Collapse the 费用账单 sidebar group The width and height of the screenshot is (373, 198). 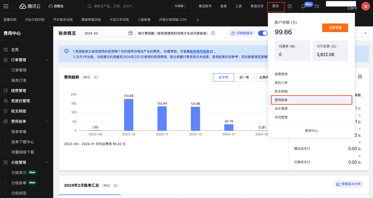(x=47, y=121)
